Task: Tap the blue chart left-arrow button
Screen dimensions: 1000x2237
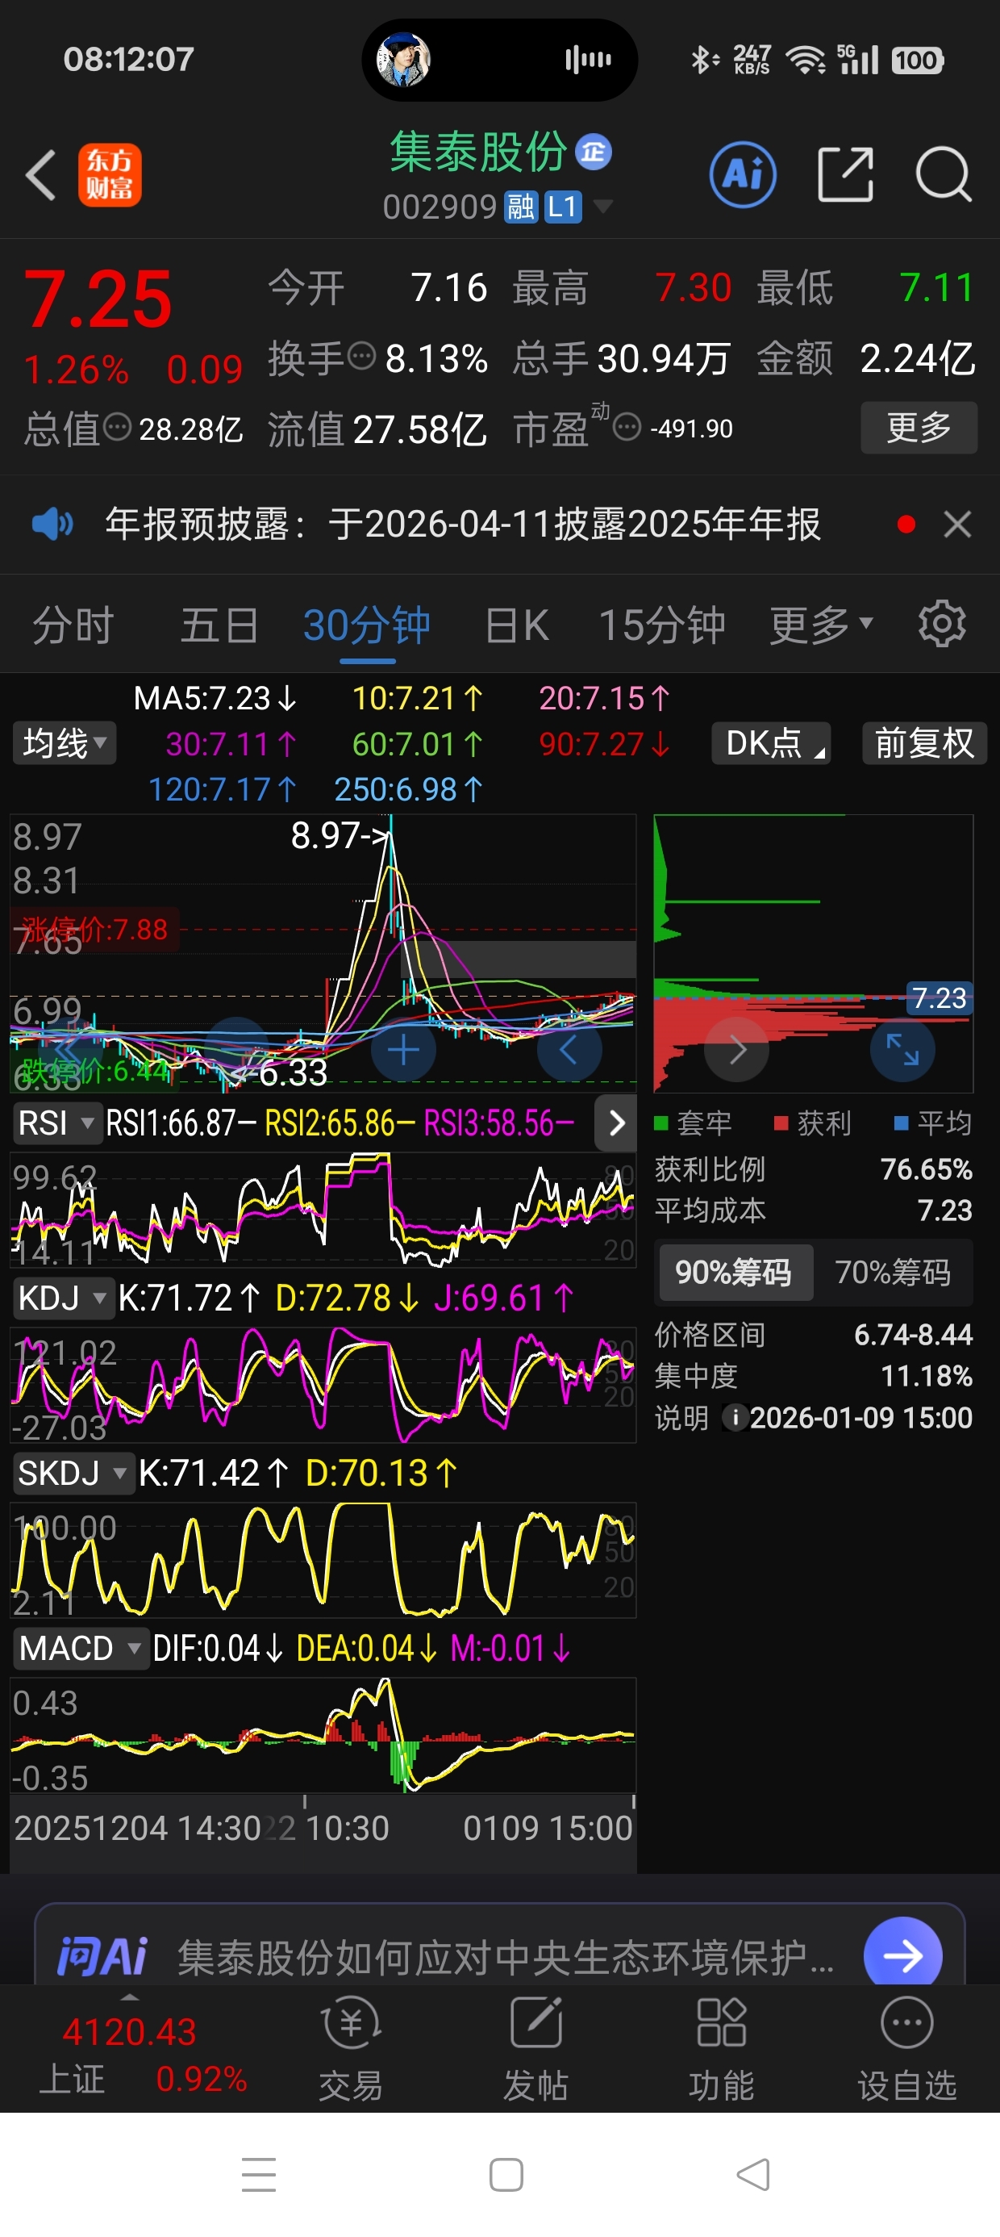Action: (x=569, y=1050)
